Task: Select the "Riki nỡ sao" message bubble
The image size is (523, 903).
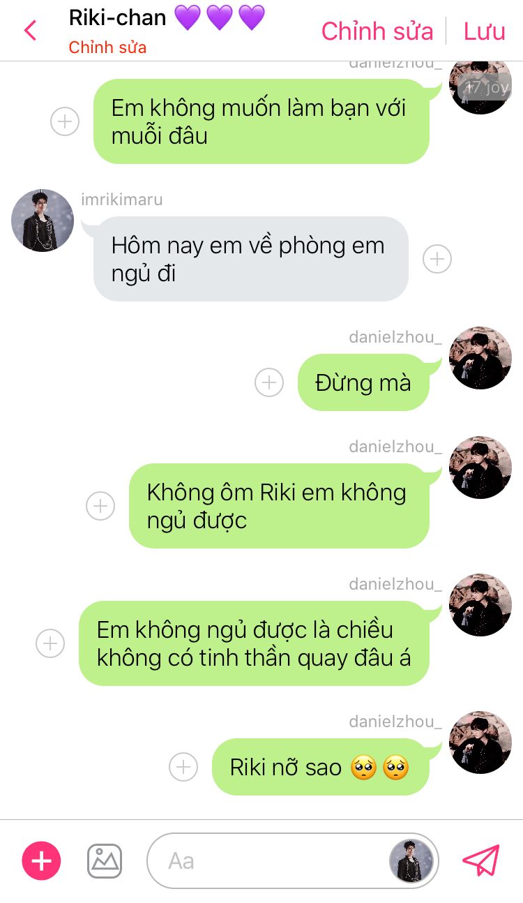Action: (x=320, y=767)
